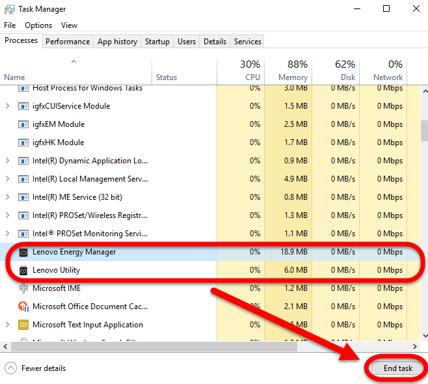Image resolution: width=428 pixels, height=384 pixels.
Task: Click the vertical scrollbar down arrow
Action: [x=425, y=336]
